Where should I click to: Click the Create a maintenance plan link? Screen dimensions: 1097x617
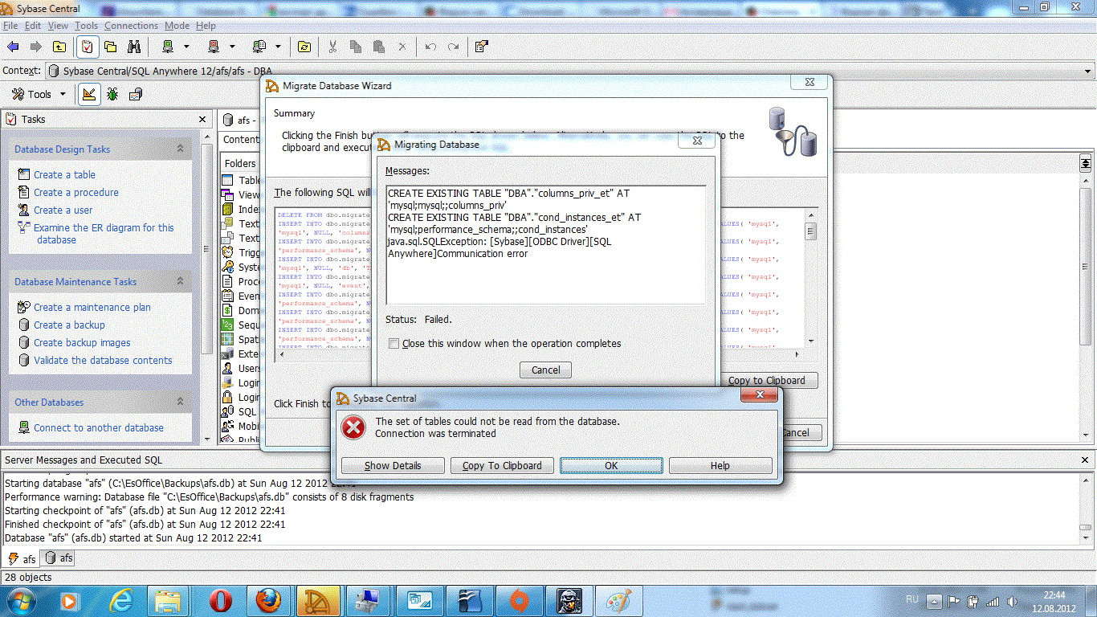92,307
